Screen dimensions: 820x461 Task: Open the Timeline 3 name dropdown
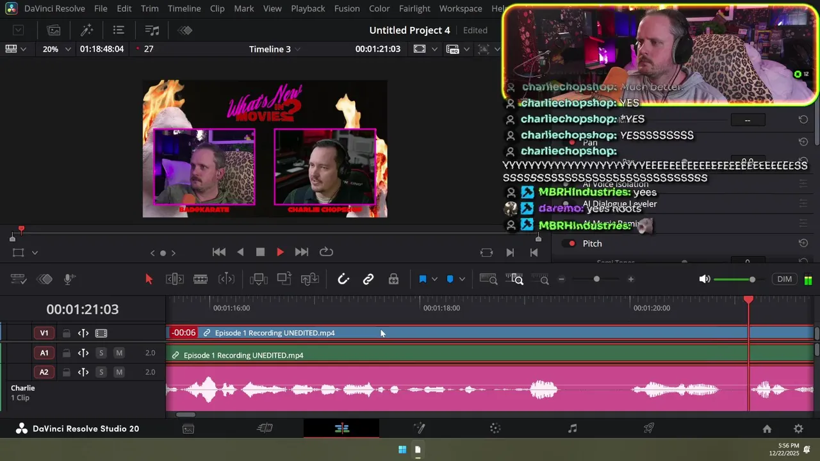coord(275,49)
